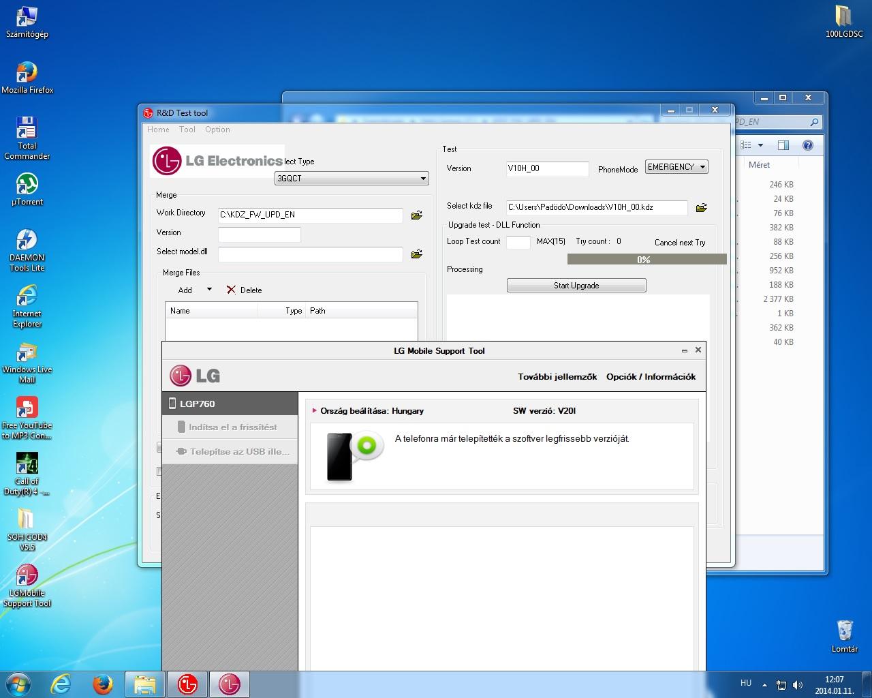Click the Test Version V10H_00 field
This screenshot has height=698, width=872.
click(x=548, y=169)
